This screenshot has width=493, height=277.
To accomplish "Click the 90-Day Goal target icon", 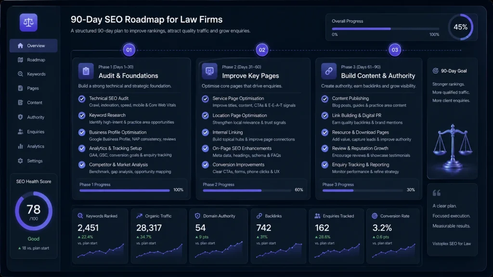I will pyautogui.click(x=435, y=71).
